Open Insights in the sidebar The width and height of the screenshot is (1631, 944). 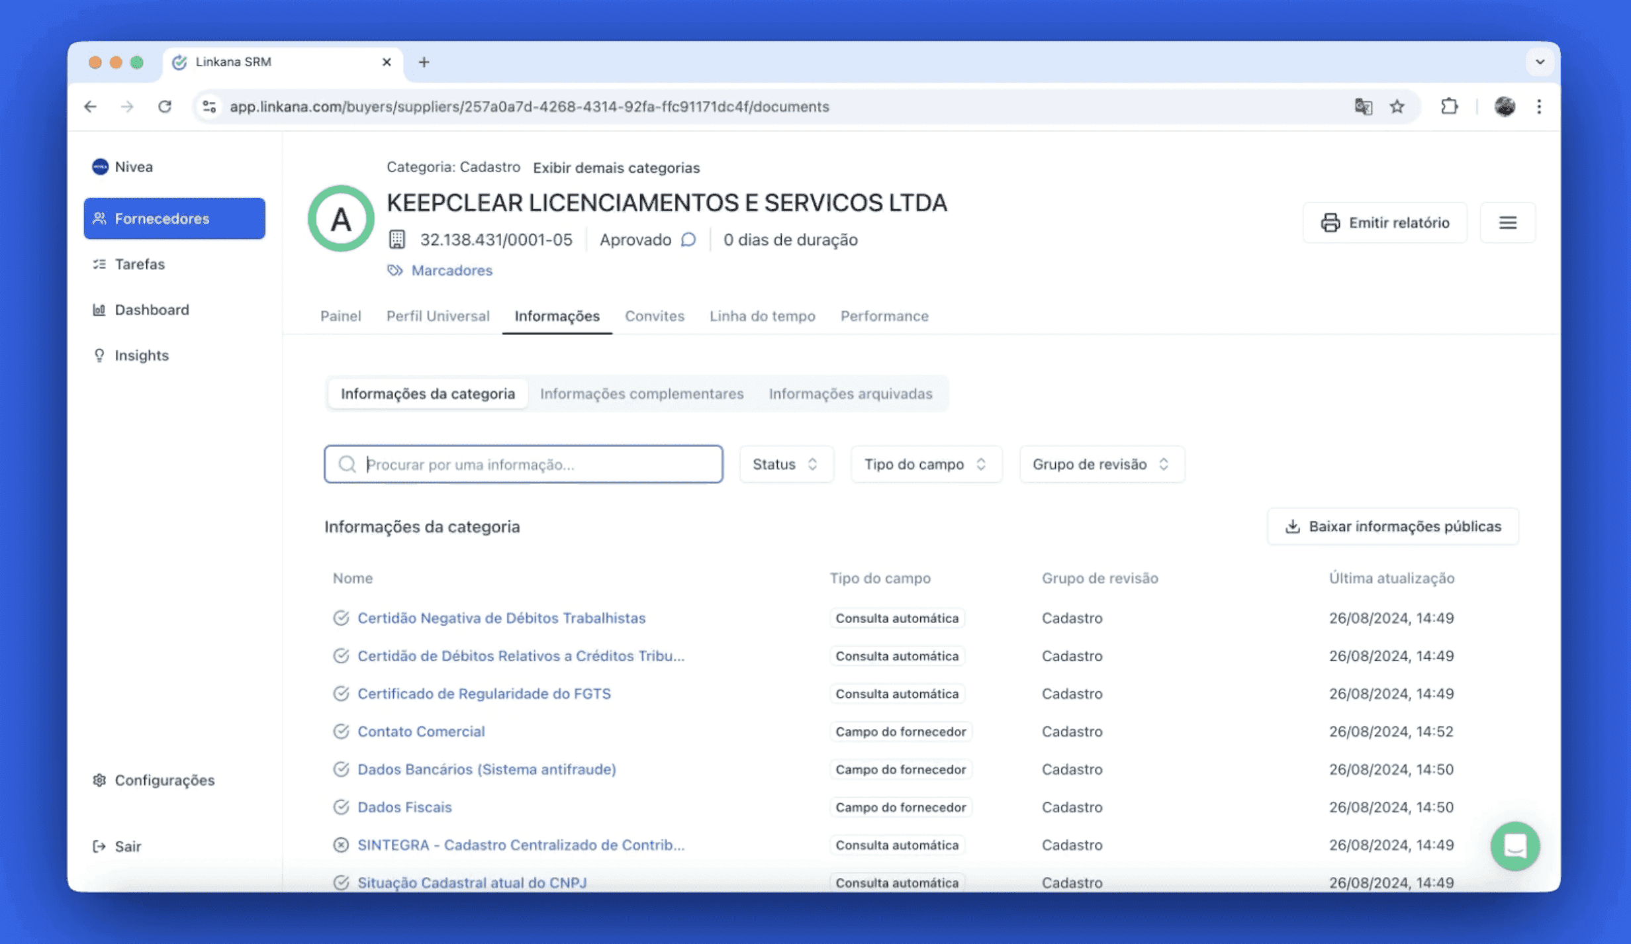130,355
